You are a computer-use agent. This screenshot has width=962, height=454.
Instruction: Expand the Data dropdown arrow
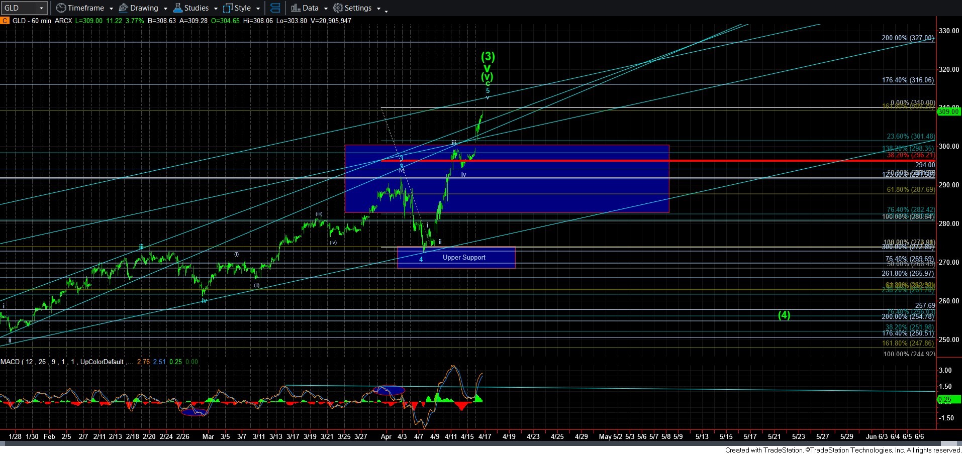325,9
